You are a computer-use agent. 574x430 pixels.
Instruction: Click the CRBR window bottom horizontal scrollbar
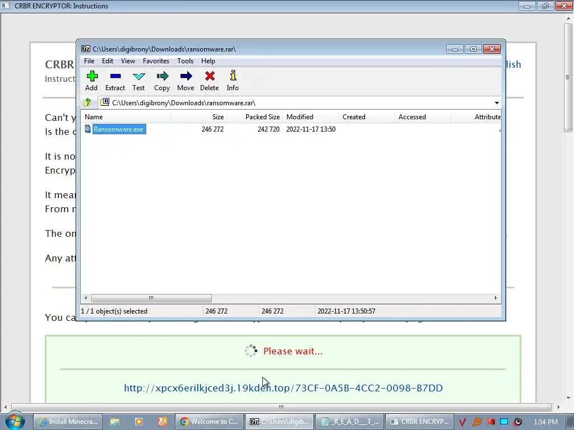[x=281, y=407]
